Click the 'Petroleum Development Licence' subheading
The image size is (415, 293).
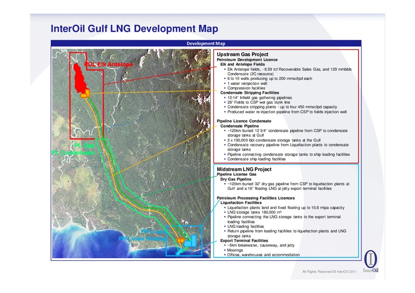pyautogui.click(x=247, y=60)
